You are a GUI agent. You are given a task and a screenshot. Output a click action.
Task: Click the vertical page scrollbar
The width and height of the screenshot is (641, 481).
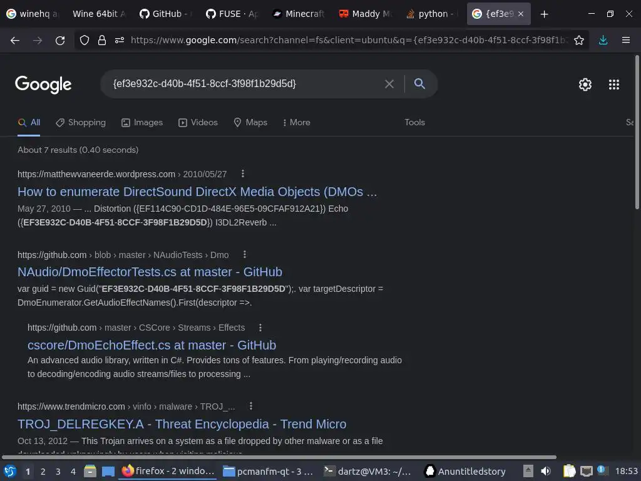pos(637,133)
